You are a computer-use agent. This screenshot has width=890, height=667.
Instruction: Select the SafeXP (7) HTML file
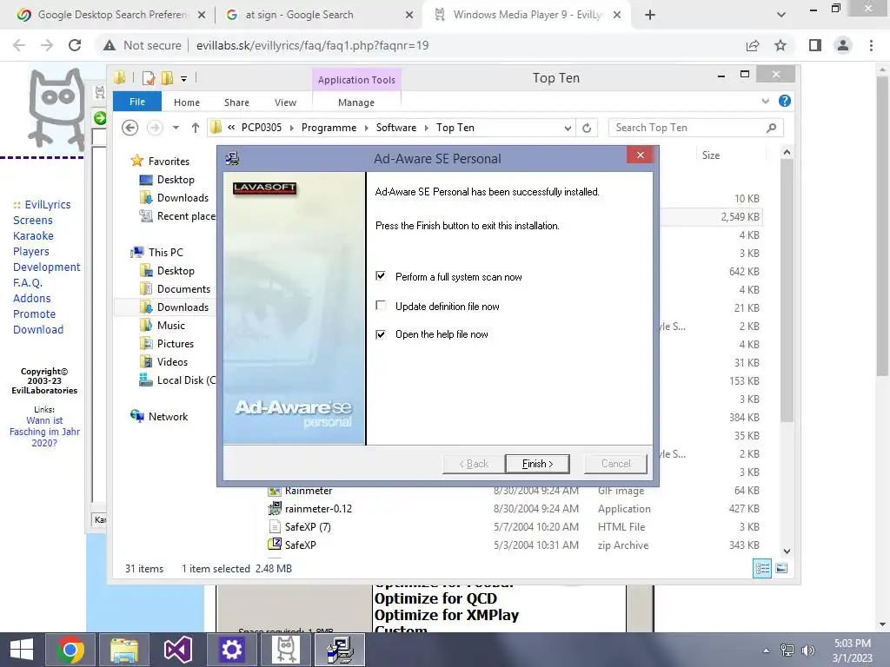pyautogui.click(x=308, y=527)
